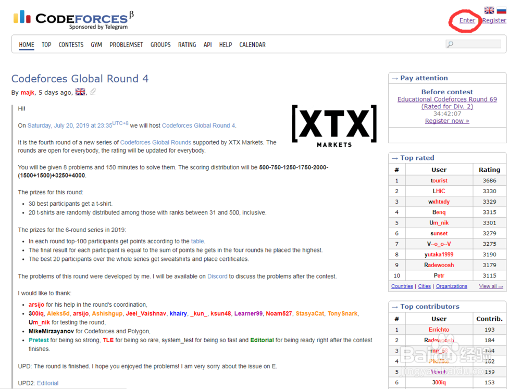Click the search magnifier icon
The image size is (521, 389).
450,44
